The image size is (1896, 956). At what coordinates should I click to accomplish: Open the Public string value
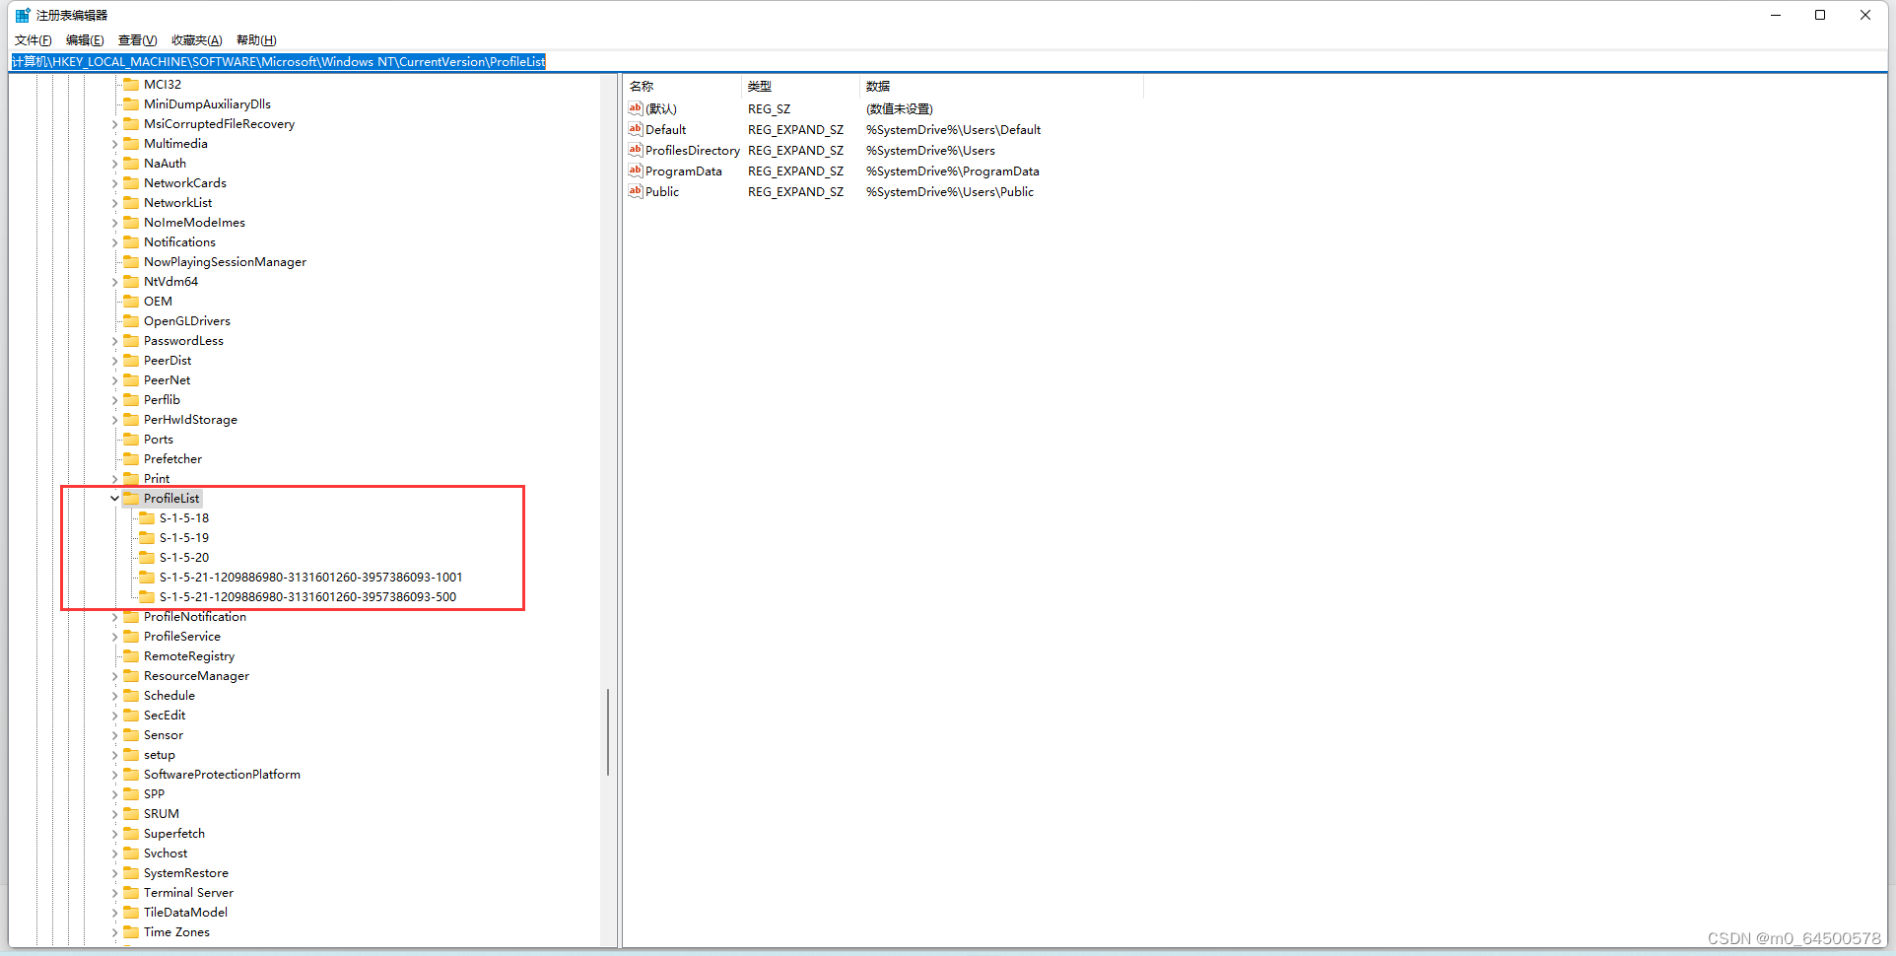661,191
